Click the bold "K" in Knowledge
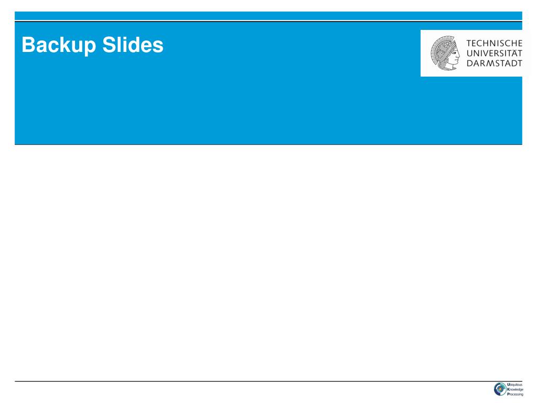This screenshot has width=537, height=403. click(x=509, y=390)
